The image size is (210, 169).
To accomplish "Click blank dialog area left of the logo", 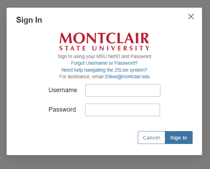I will tap(31, 42).
